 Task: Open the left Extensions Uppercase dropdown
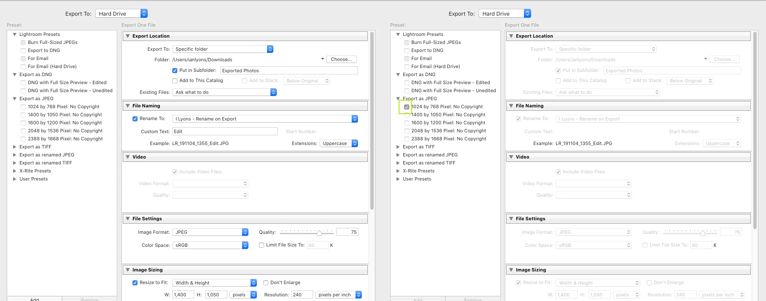click(x=339, y=143)
